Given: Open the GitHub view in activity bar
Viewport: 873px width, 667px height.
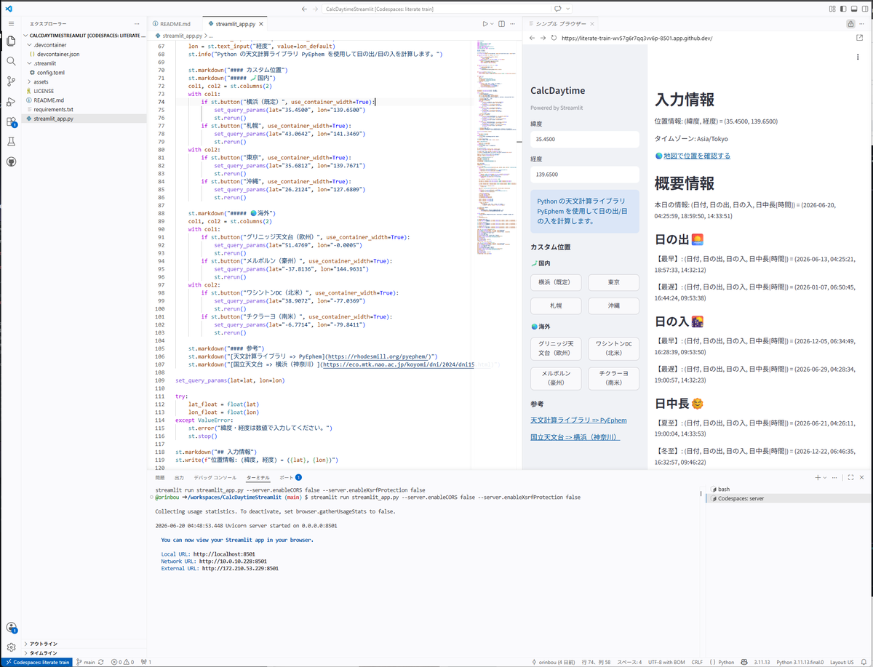Looking at the screenshot, I should tap(11, 162).
